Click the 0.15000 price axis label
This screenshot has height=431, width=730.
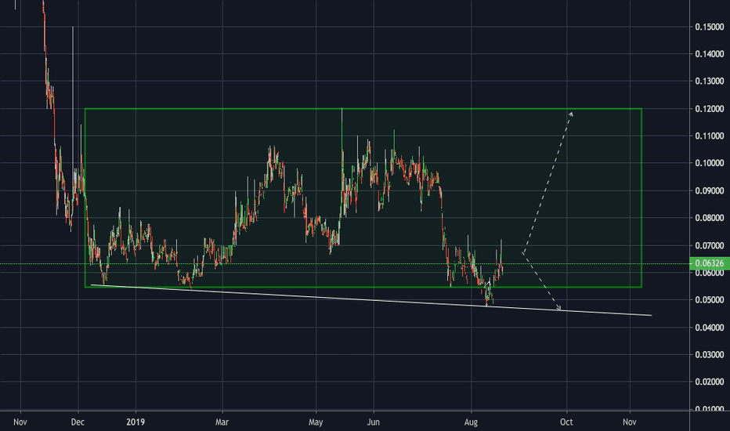point(710,27)
